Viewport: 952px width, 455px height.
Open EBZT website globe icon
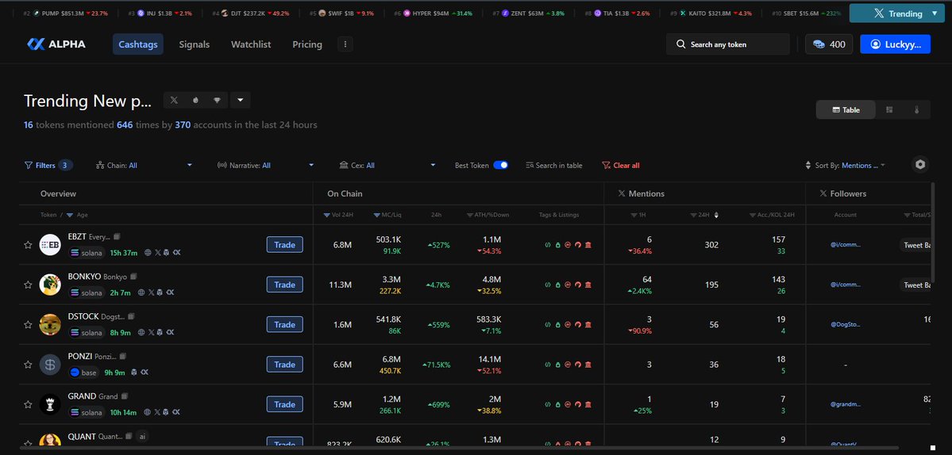tap(148, 252)
